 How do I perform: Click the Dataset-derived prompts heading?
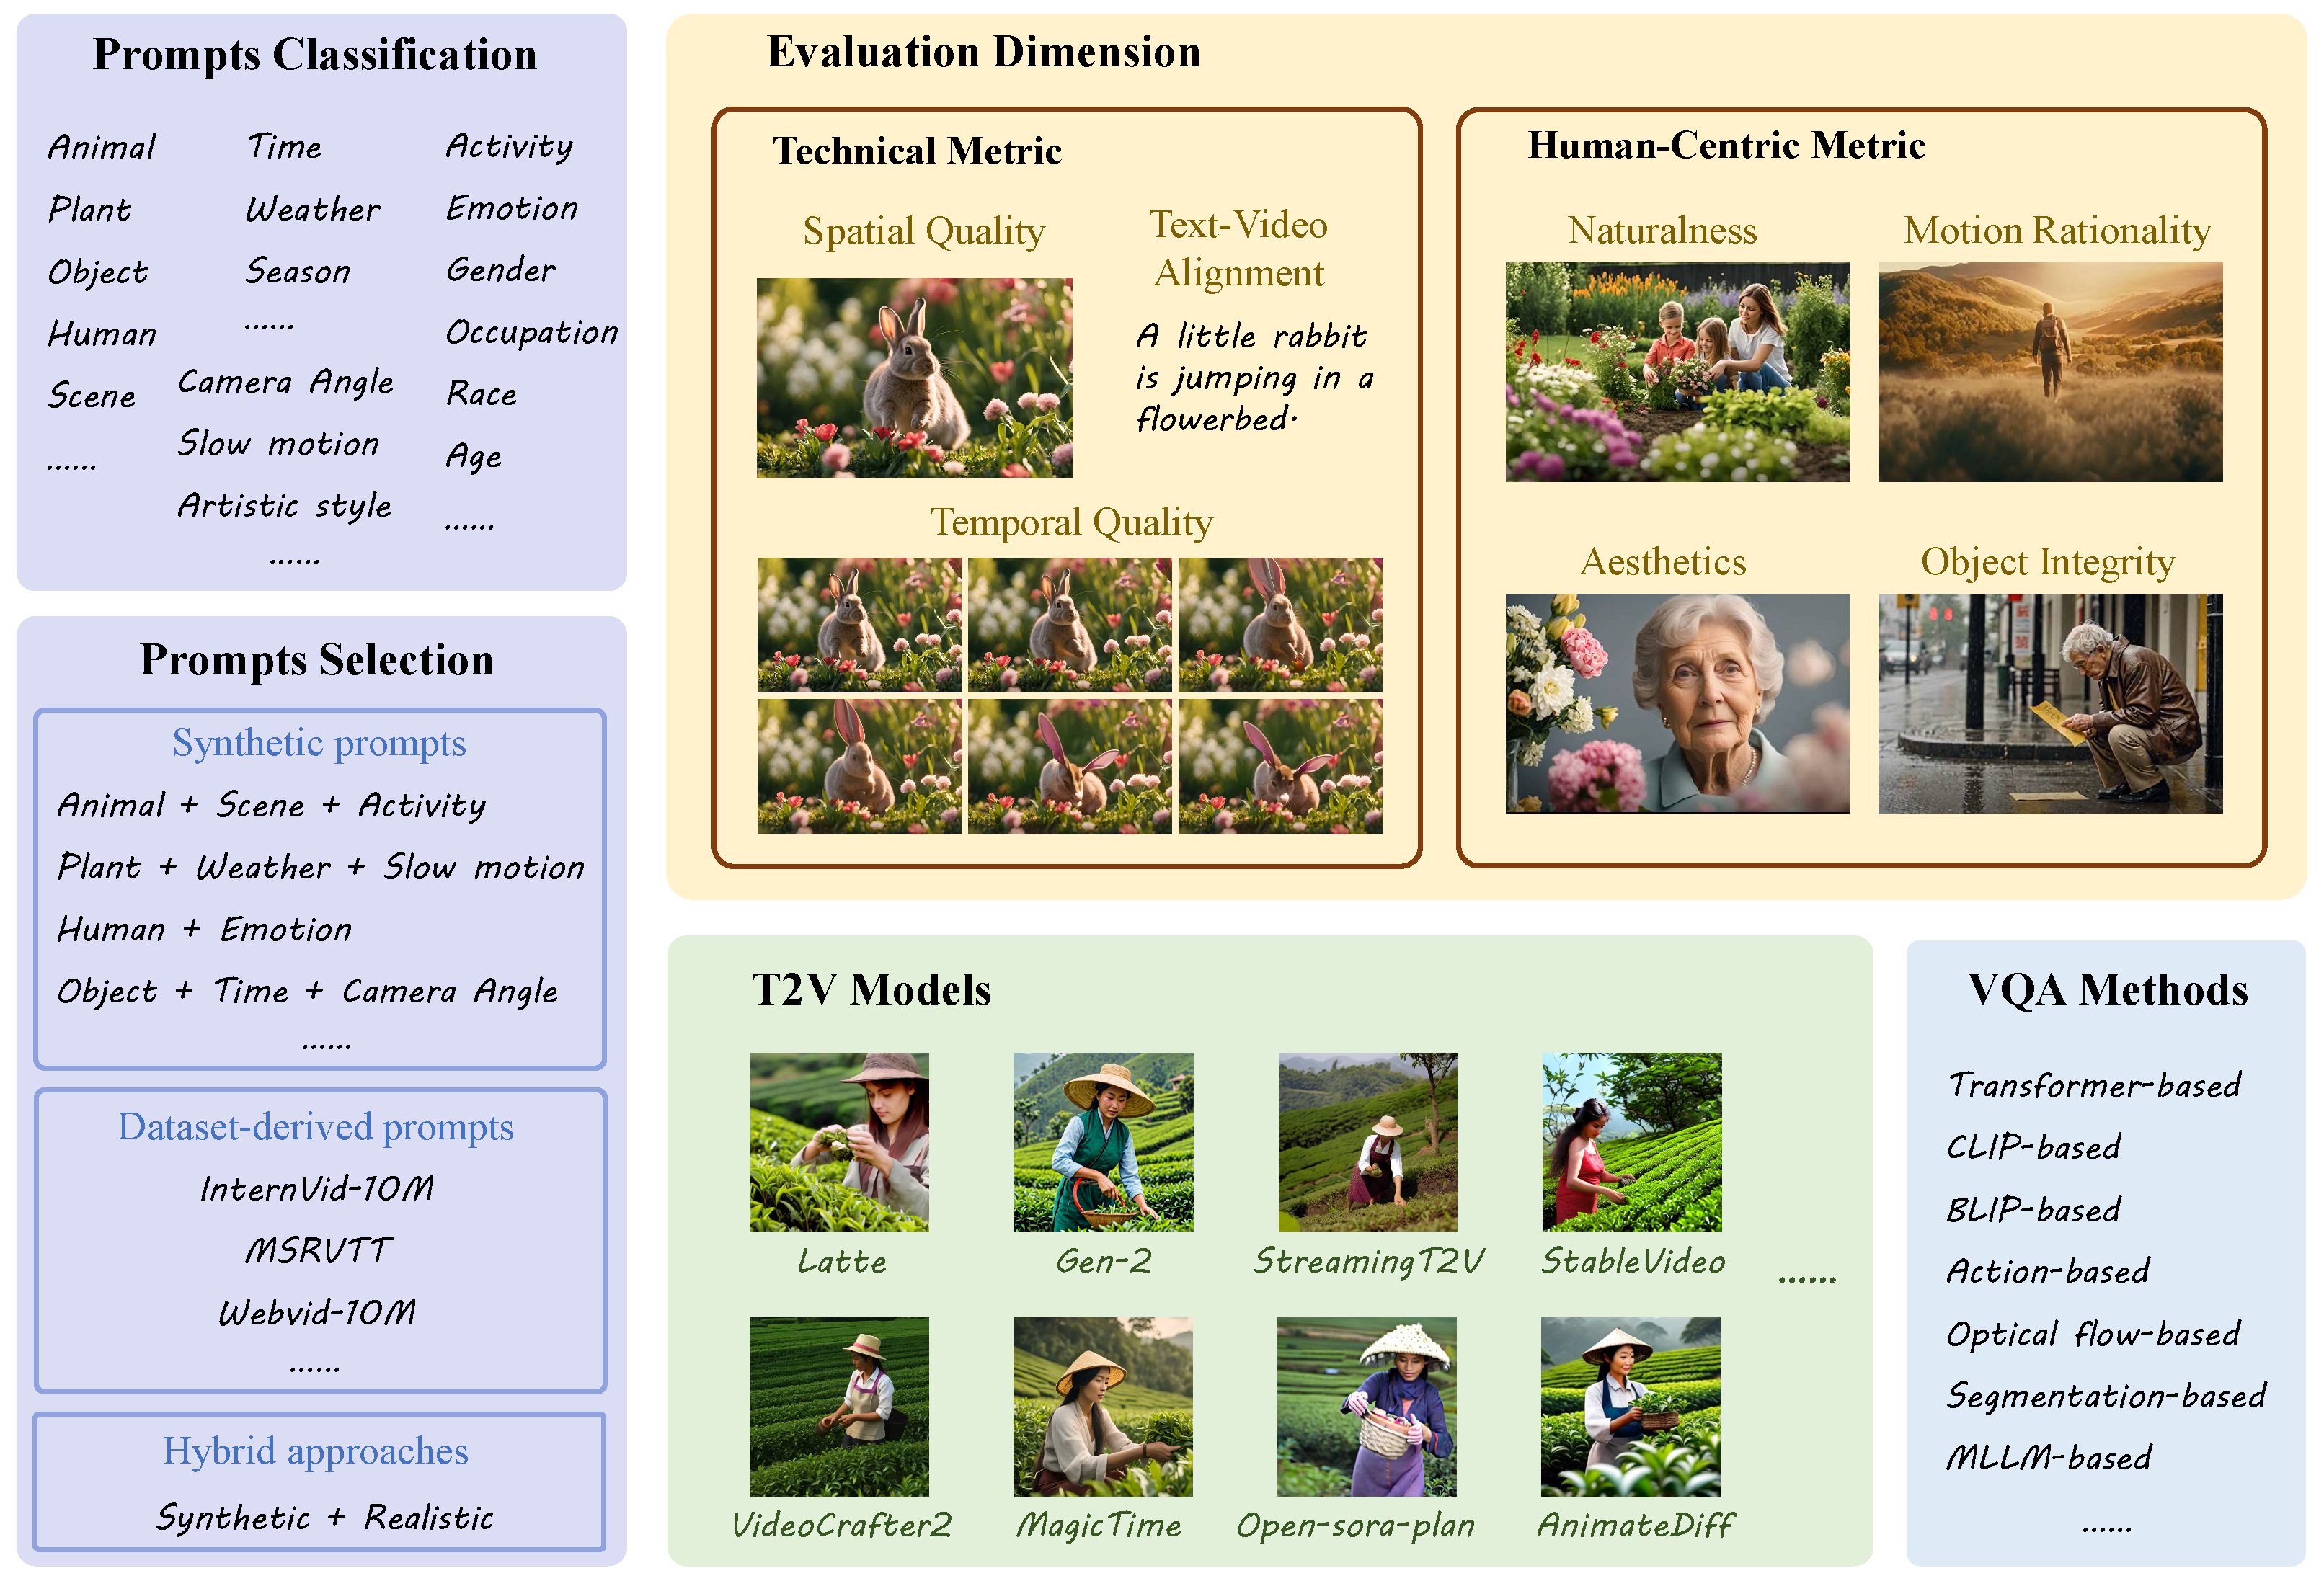pos(316,1127)
